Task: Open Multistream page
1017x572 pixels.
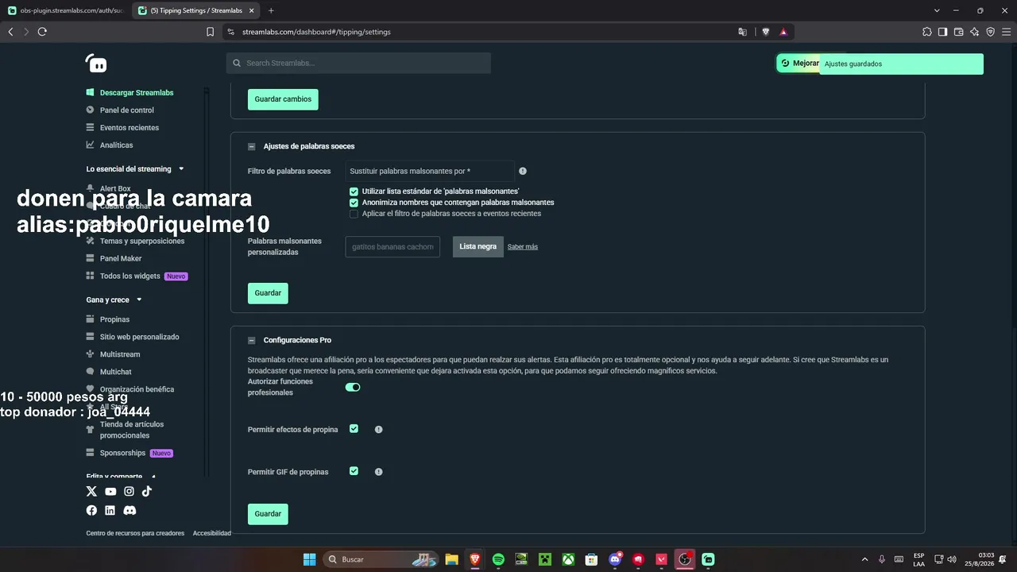Action: [x=113, y=354]
